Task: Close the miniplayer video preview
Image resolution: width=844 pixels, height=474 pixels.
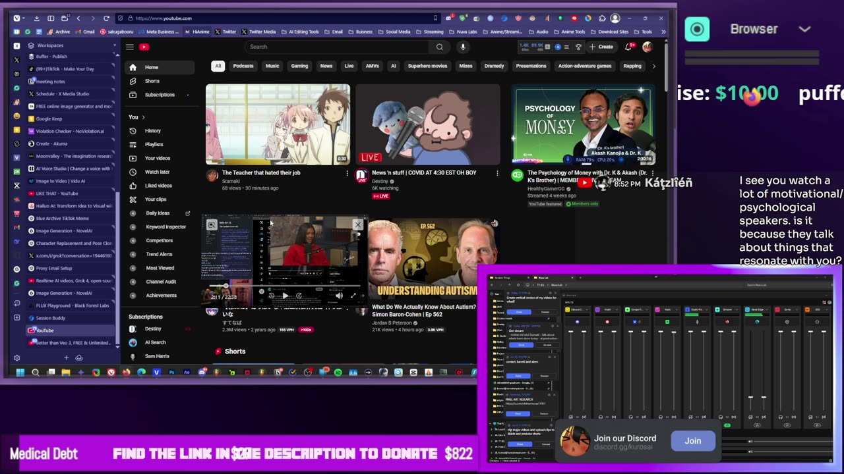Action: coord(357,224)
